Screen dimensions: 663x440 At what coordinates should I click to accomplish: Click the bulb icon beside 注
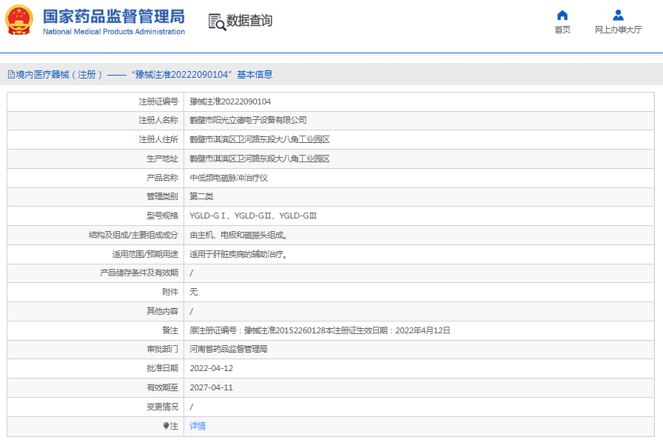click(x=166, y=426)
